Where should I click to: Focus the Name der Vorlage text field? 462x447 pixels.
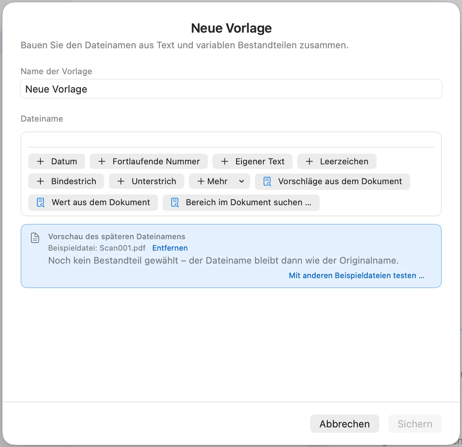pos(231,89)
